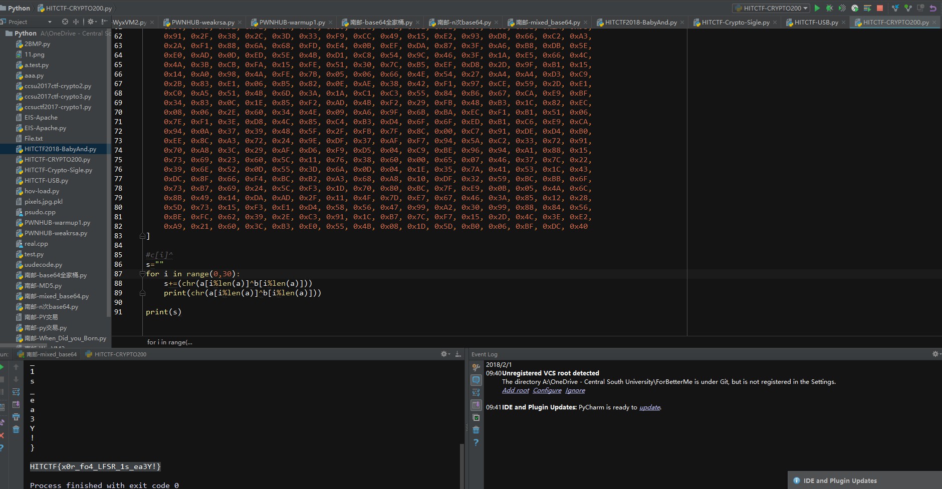The height and width of the screenshot is (489, 942).
Task: Switch to the PWNHUB-warmup1.py editor tab
Action: (292, 22)
